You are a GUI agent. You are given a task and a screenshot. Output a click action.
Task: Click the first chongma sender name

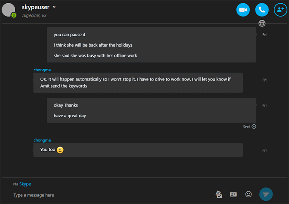[42, 70]
